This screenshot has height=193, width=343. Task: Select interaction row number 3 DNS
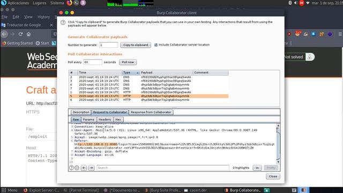(149, 81)
